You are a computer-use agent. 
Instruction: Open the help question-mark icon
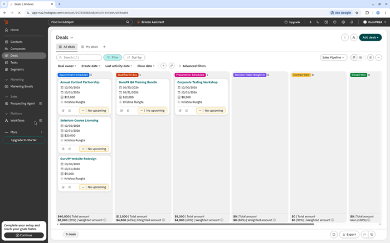(335, 22)
